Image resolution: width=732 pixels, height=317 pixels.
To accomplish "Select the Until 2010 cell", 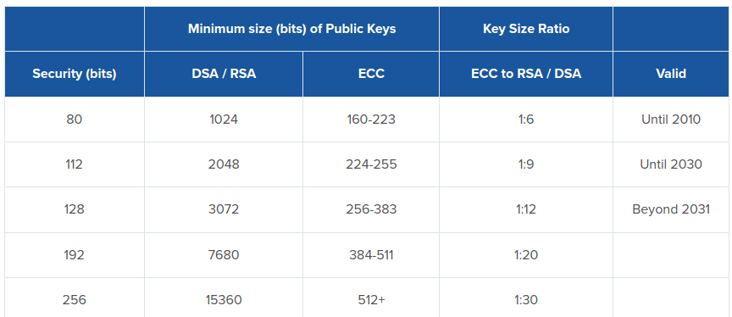I will [671, 120].
